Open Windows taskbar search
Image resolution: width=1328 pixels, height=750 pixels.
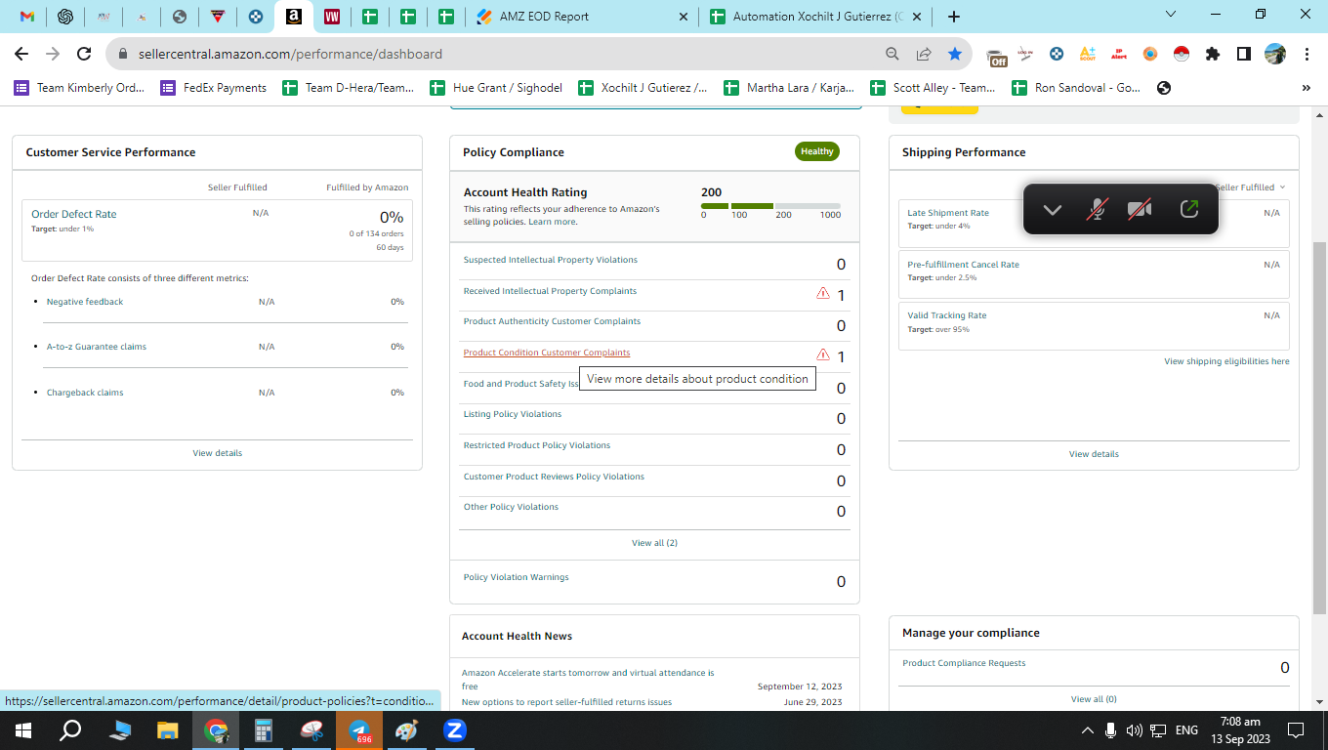(70, 729)
